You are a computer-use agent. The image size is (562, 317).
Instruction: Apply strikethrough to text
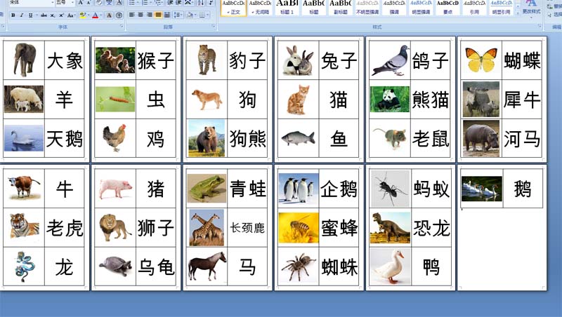[43, 15]
